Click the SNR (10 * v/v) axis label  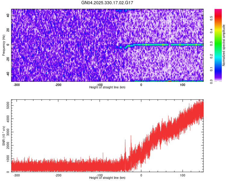pyautogui.click(x=4, y=136)
